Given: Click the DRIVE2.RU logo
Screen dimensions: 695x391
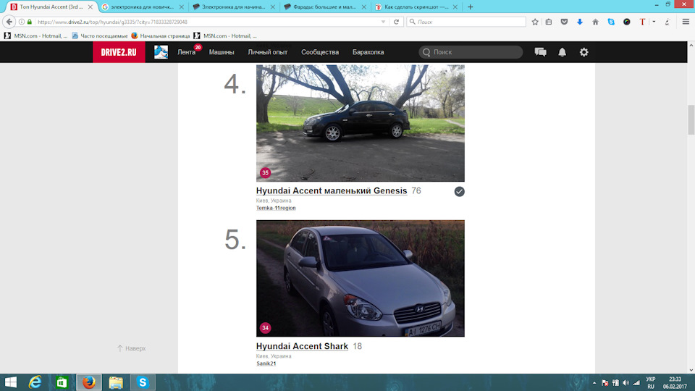Looking at the screenshot, I should point(119,52).
